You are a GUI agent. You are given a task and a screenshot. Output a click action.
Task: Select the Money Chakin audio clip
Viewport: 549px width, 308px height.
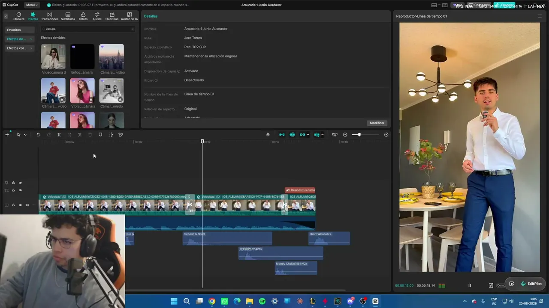[x=296, y=268]
